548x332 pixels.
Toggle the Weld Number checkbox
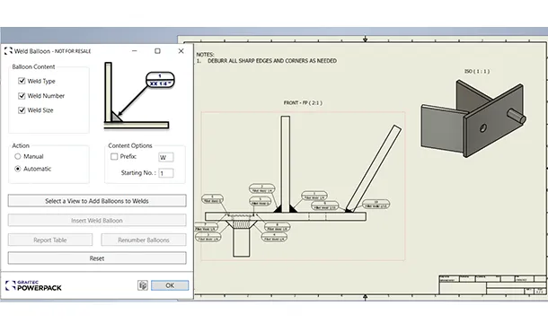[22, 96]
